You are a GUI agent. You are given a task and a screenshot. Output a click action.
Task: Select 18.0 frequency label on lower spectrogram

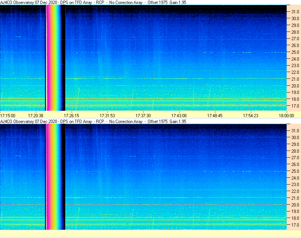coord(295,218)
